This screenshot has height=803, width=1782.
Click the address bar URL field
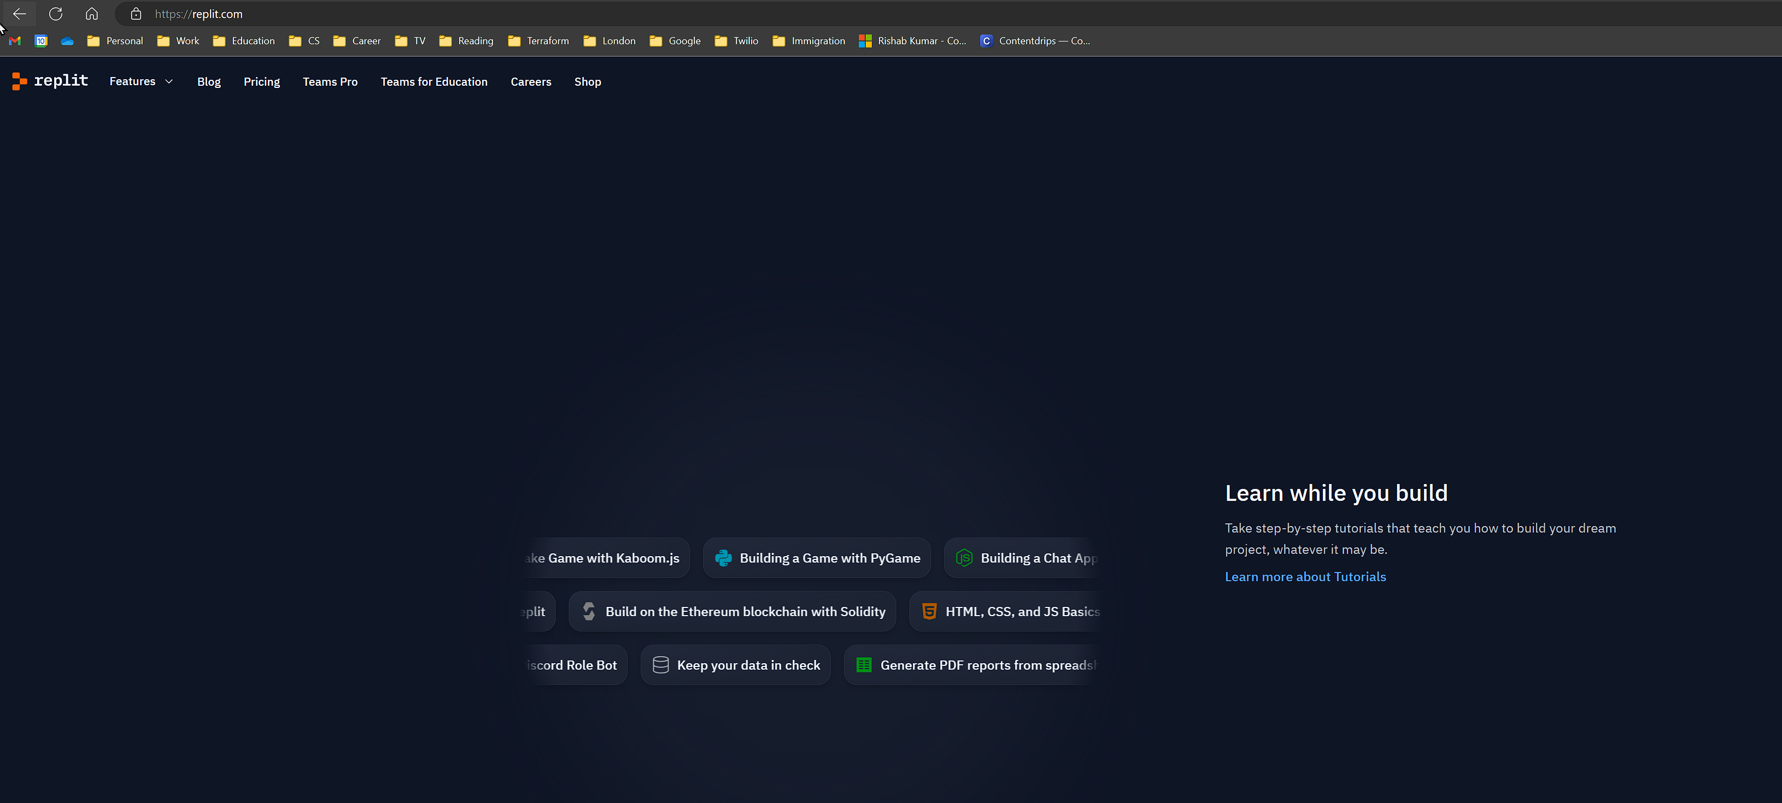[x=553, y=14]
